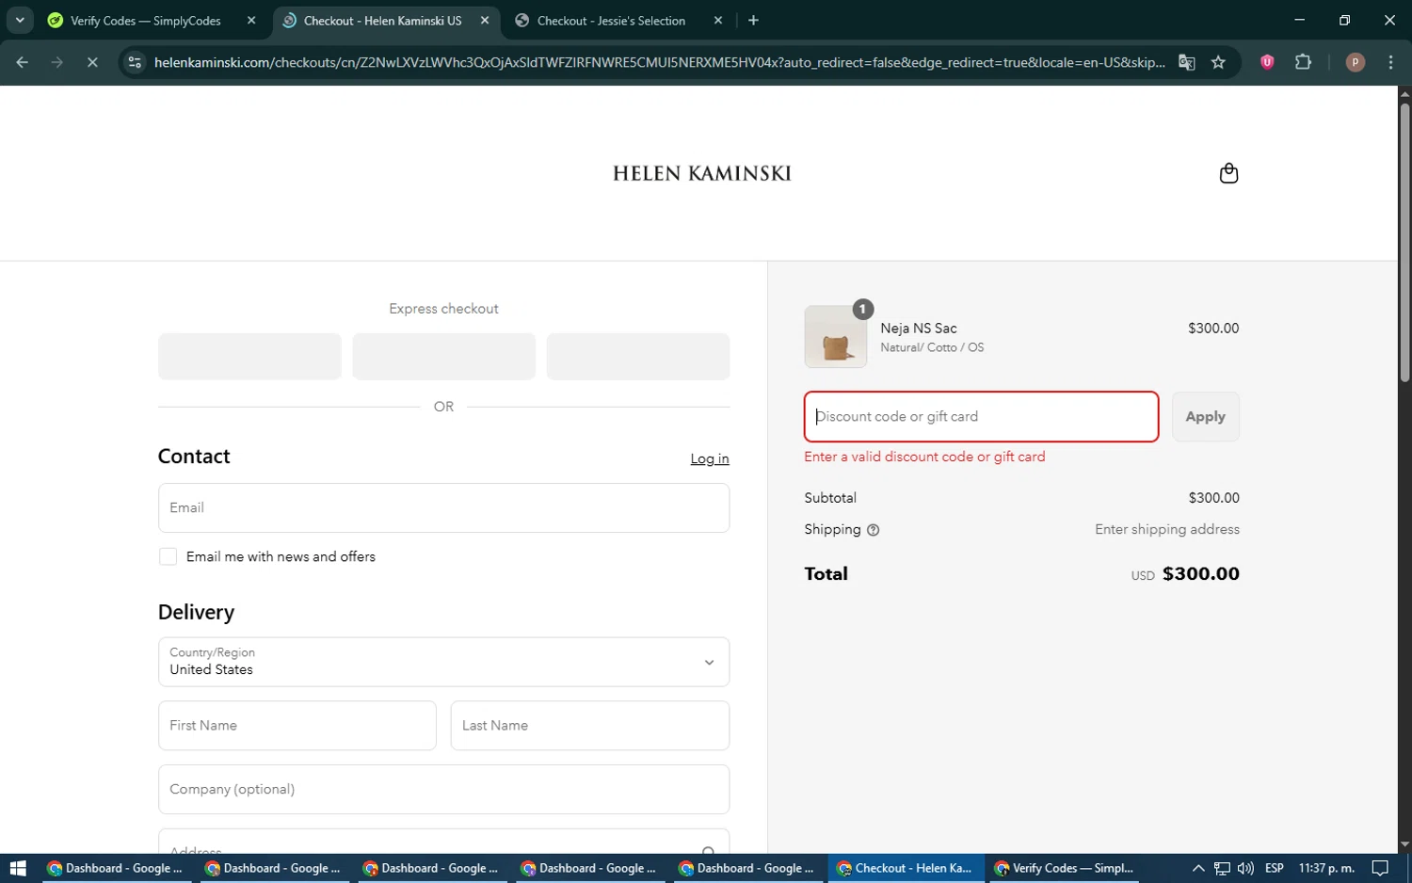Click the address search magnifier icon
1412x883 pixels.
click(708, 851)
